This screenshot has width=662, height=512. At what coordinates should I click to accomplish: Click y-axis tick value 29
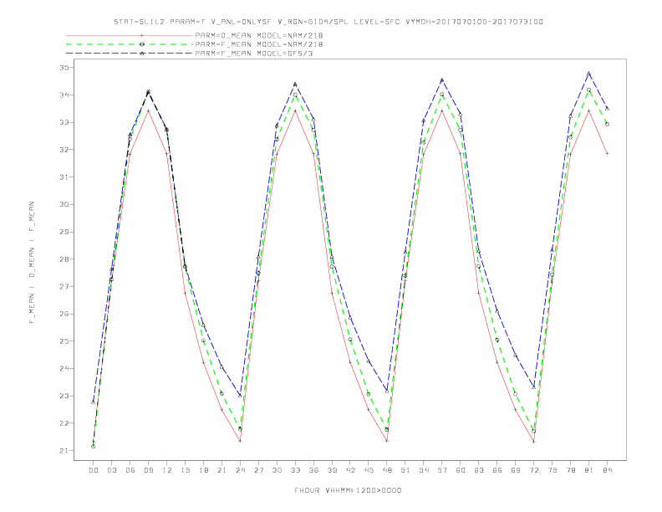click(x=64, y=232)
